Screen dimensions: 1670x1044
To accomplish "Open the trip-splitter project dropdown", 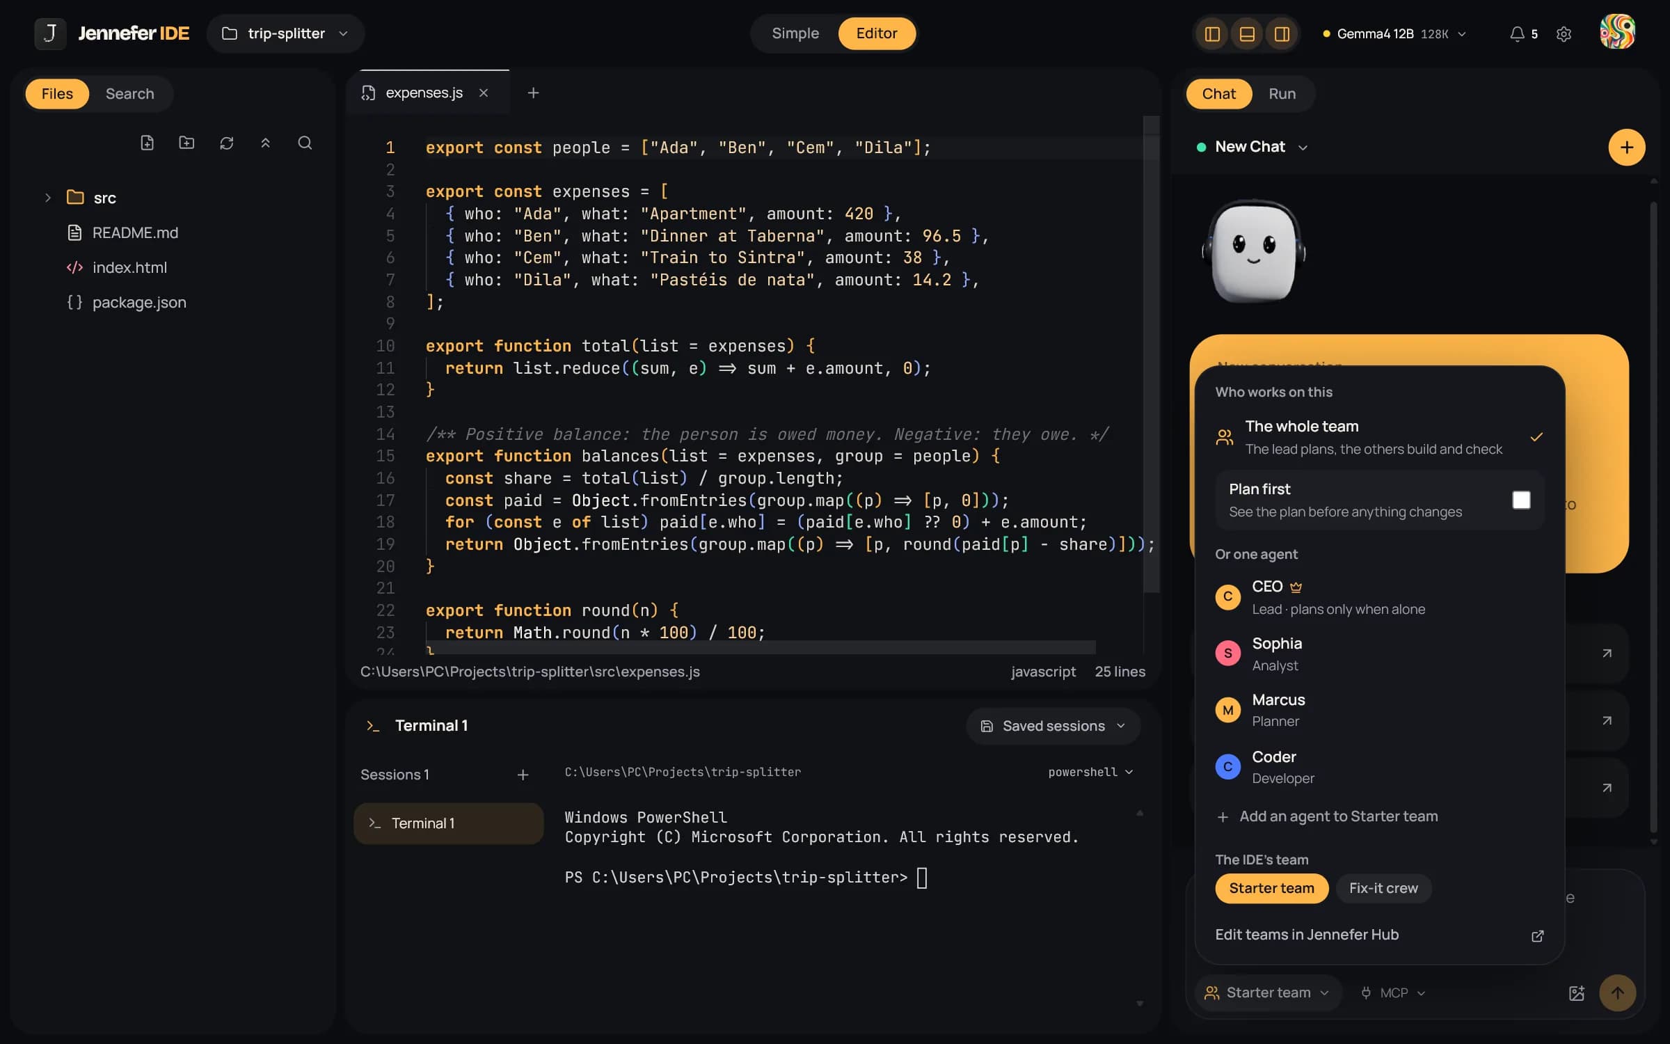I will [285, 33].
